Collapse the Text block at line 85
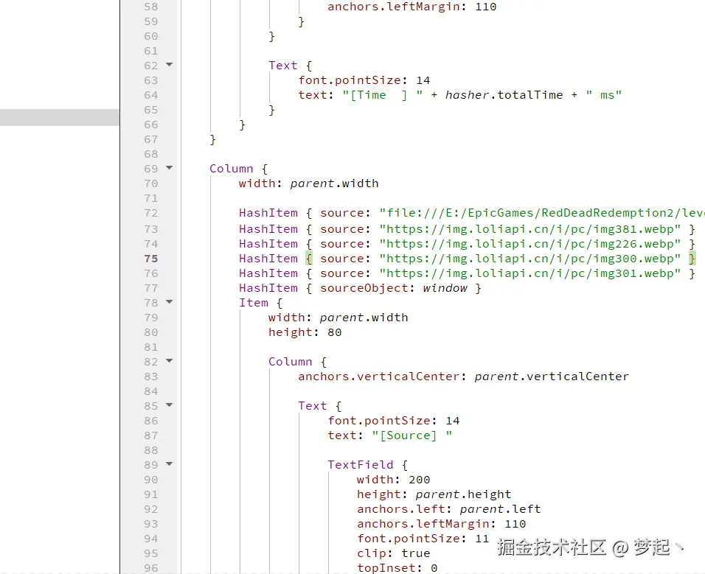Screen dimensions: 705x574 click(x=170, y=405)
